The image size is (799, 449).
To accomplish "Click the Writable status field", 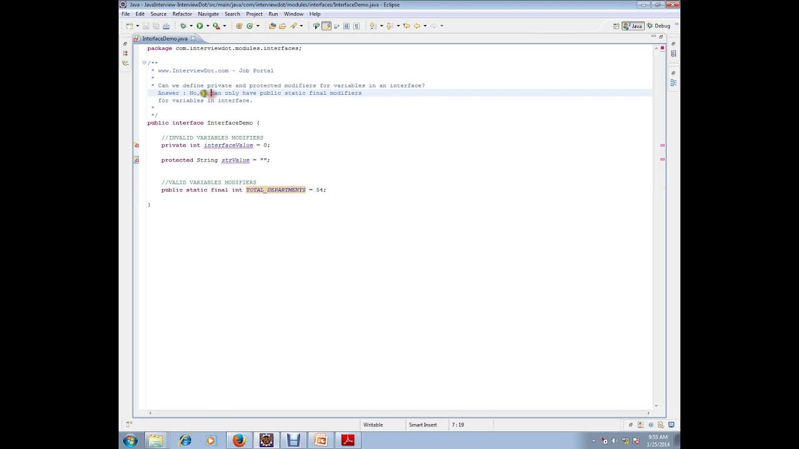I will click(373, 425).
